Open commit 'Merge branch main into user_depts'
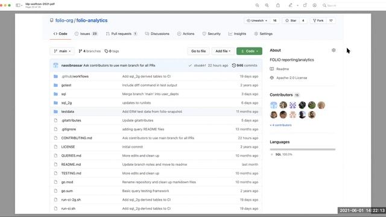The image size is (386, 217). pyautogui.click(x=150, y=94)
